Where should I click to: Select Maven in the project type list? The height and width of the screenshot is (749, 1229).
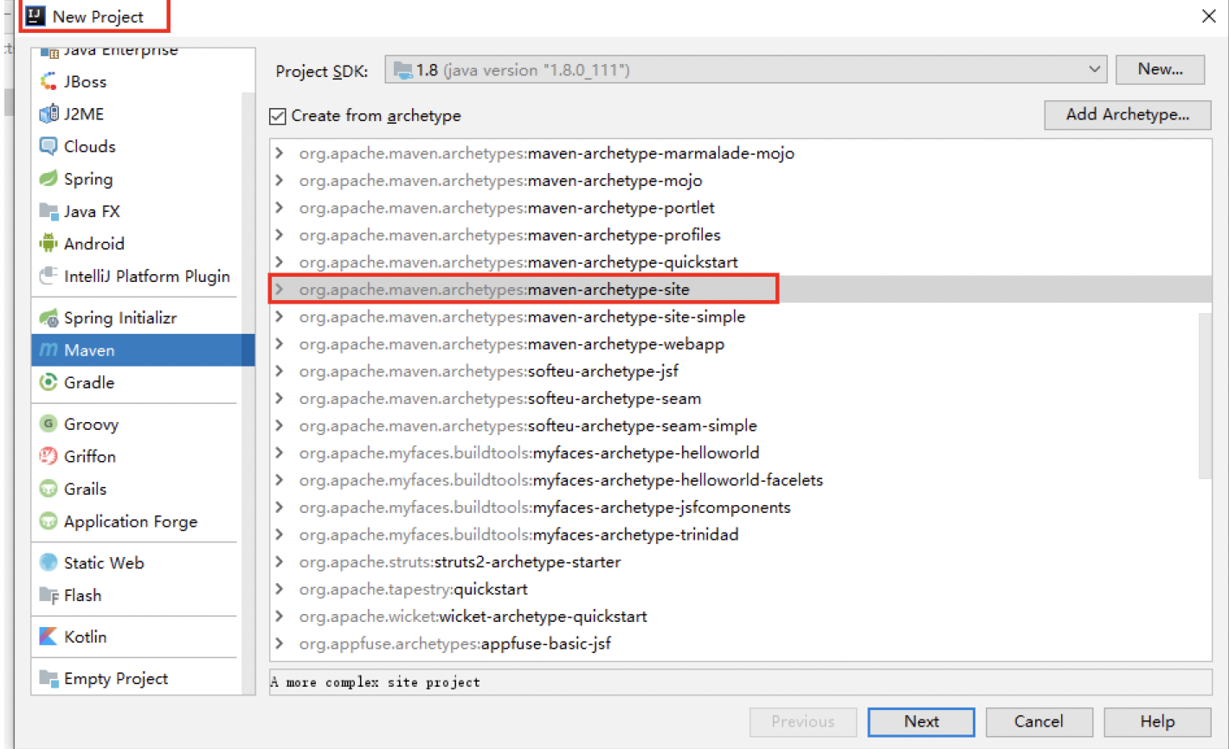point(89,350)
